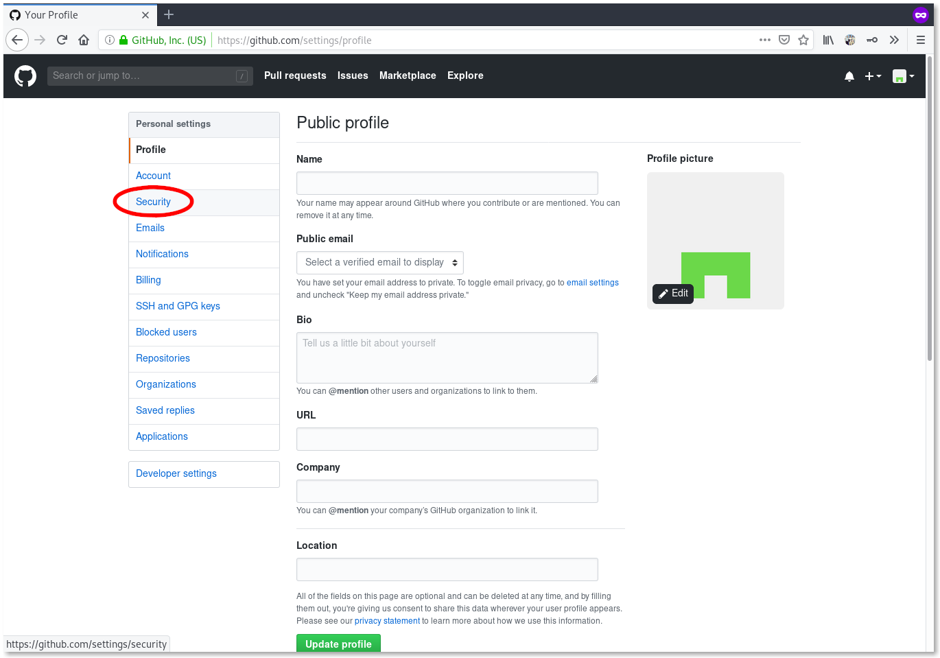Click the key extension icon in toolbar
Screen dimensions: 940x658
(x=872, y=40)
